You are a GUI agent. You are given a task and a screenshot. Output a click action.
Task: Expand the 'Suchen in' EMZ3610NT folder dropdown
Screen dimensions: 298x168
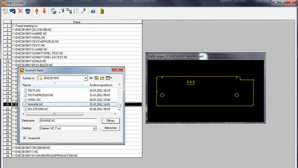86,78
